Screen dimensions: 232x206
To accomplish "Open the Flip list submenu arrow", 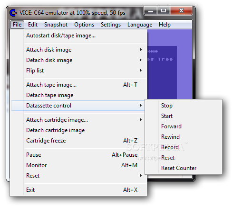I will click(x=141, y=71).
